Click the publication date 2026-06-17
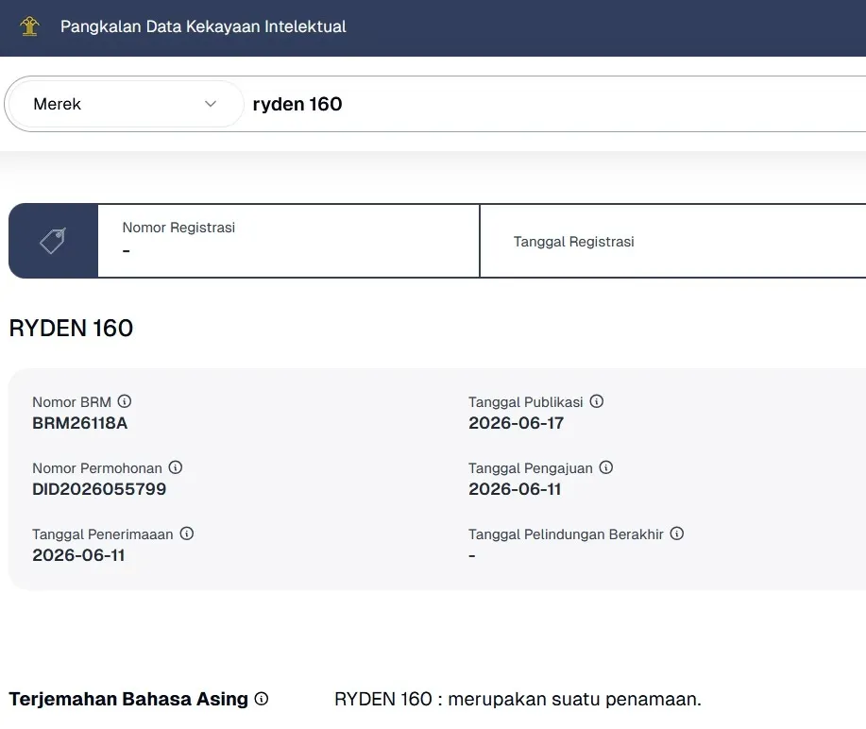866x729 pixels. tap(517, 423)
